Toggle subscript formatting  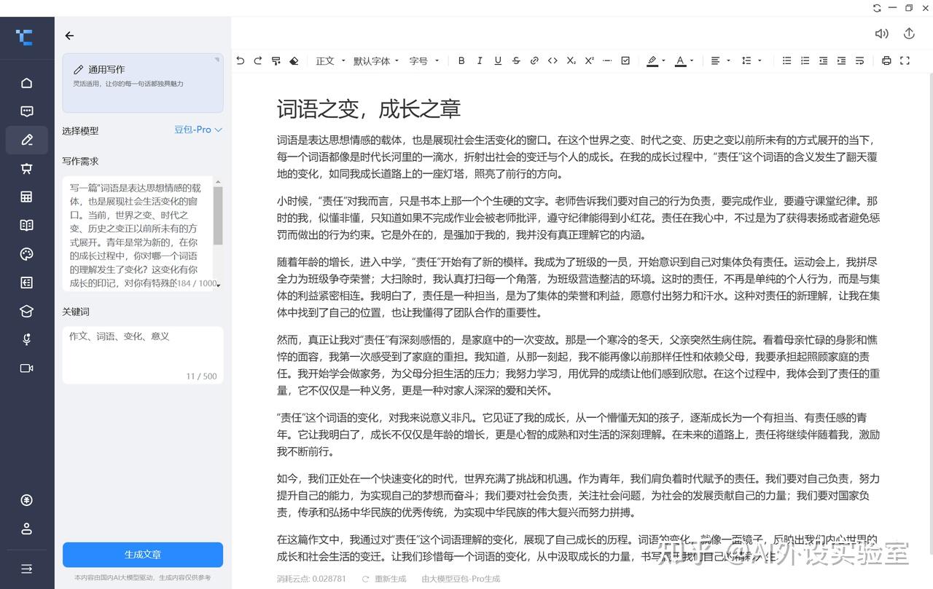[x=571, y=61]
